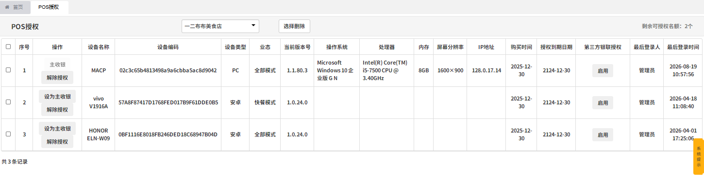The width and height of the screenshot is (704, 183).
Task: Click the 最后登录时间 column header
Action: click(x=683, y=47)
